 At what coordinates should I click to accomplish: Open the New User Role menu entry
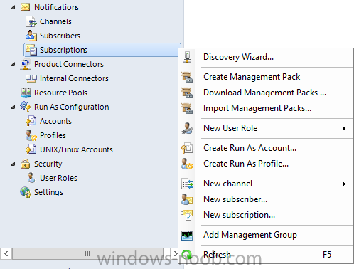coord(266,128)
